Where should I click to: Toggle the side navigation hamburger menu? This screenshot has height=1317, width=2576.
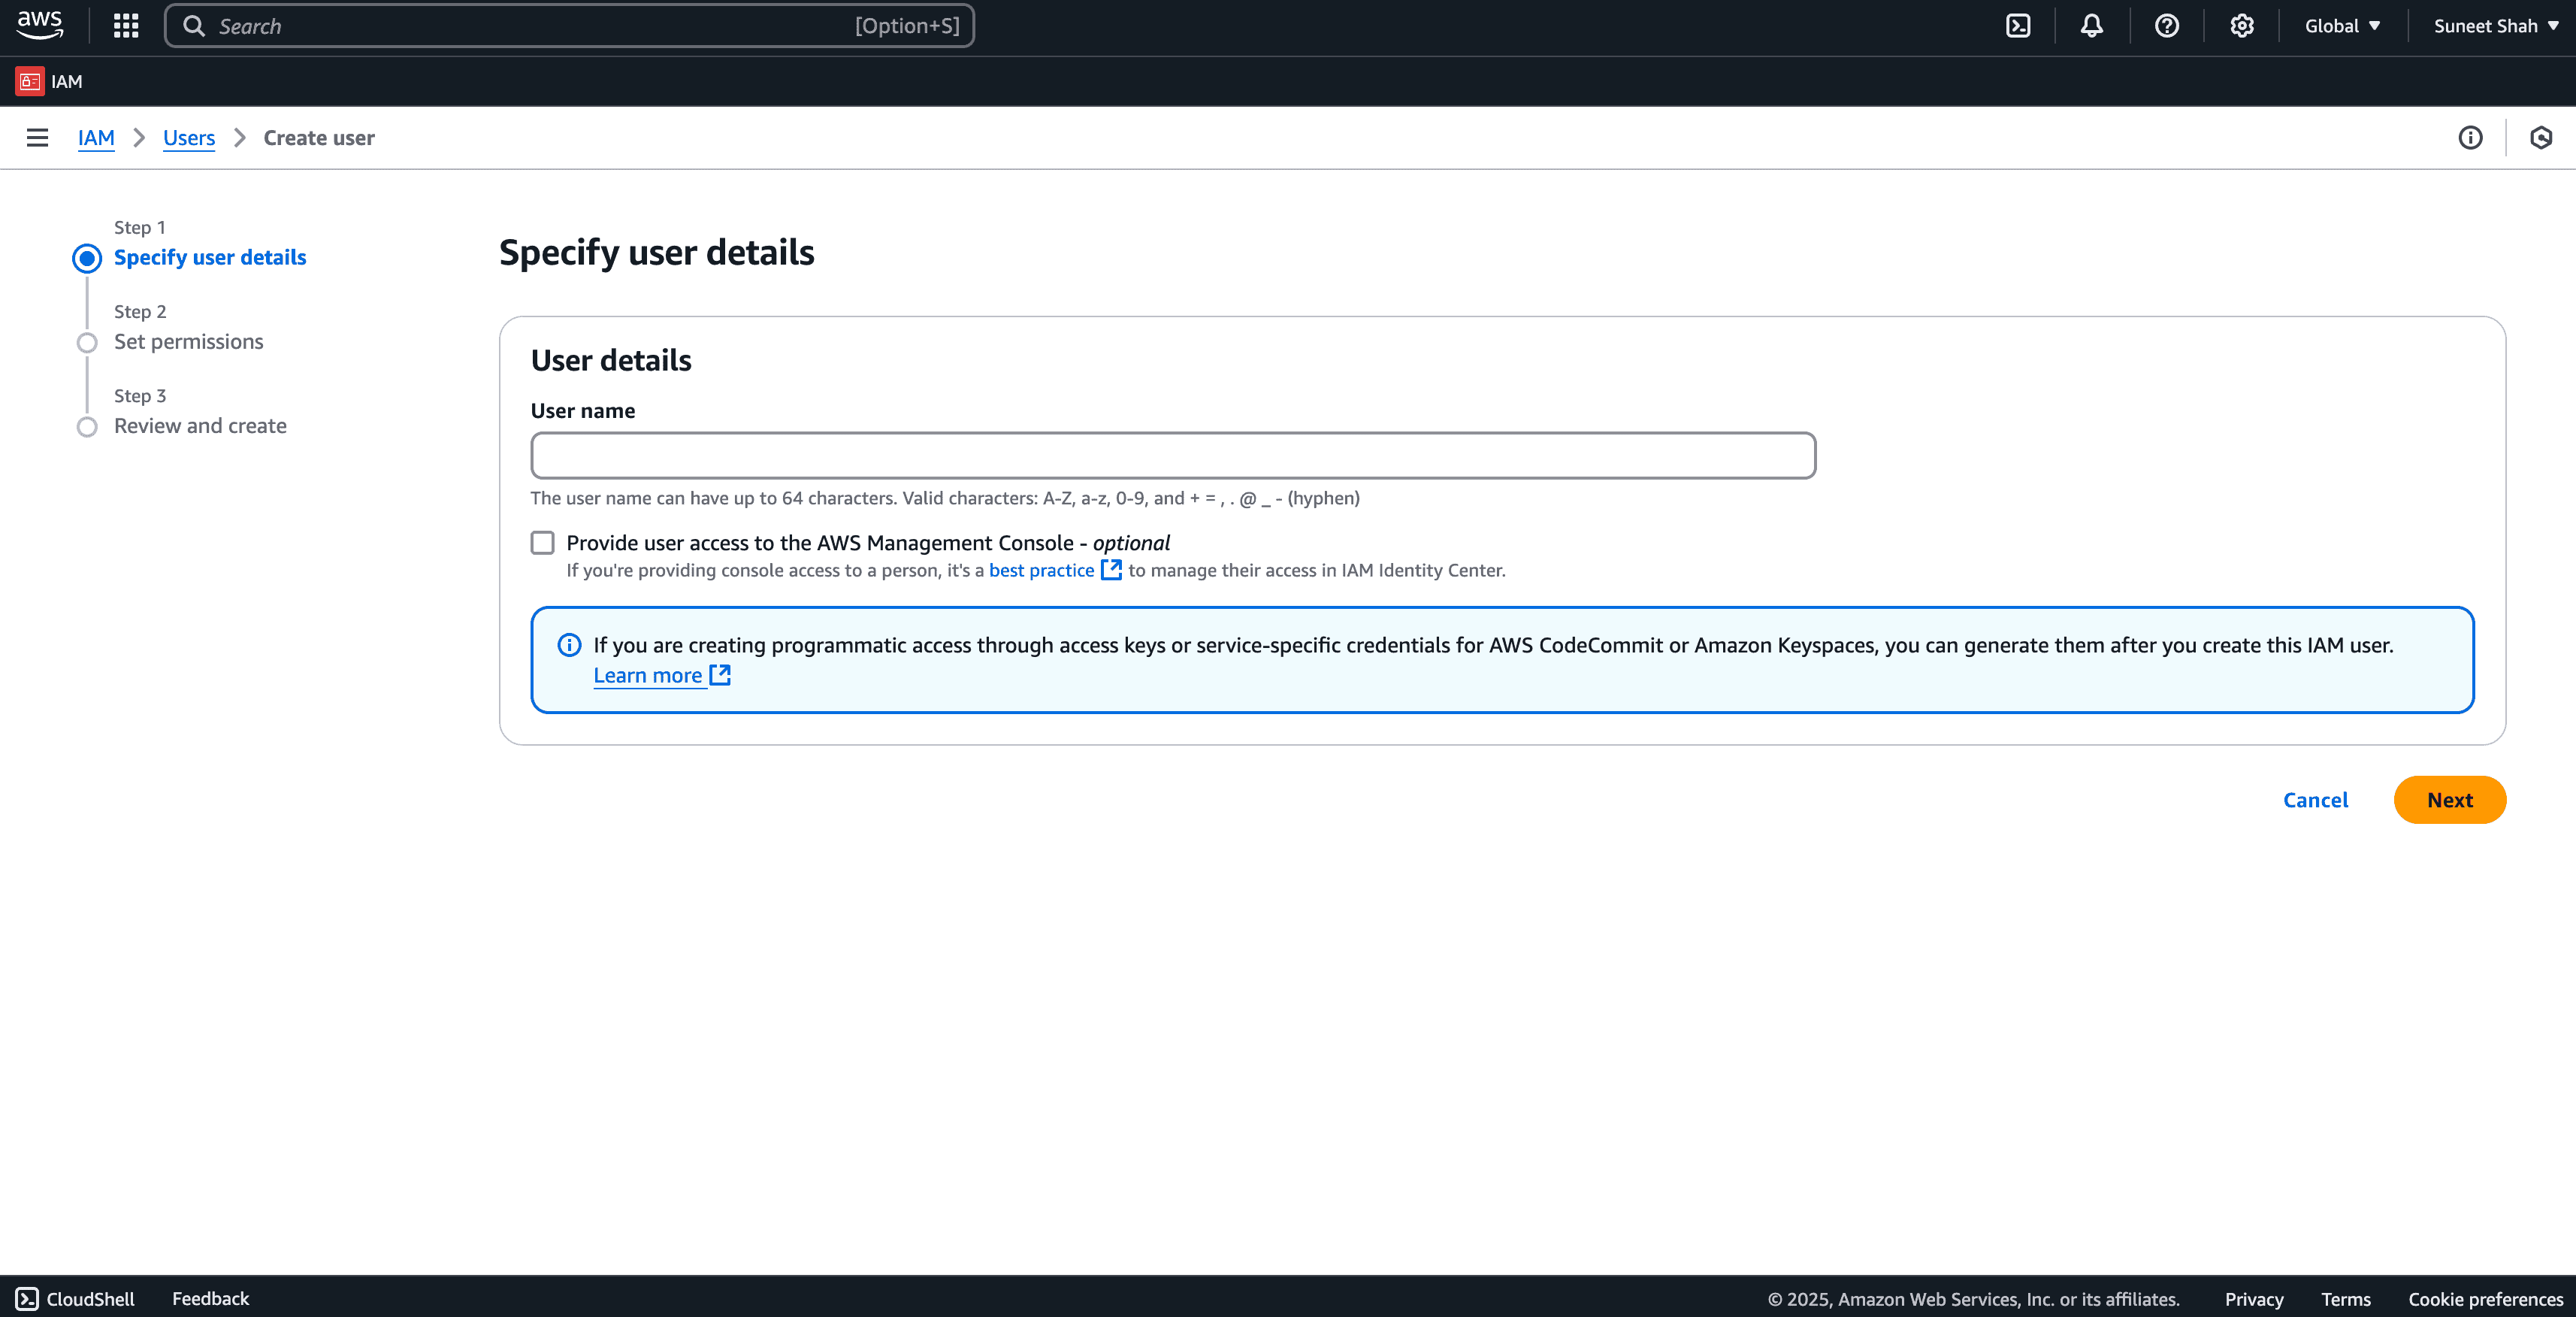click(37, 138)
